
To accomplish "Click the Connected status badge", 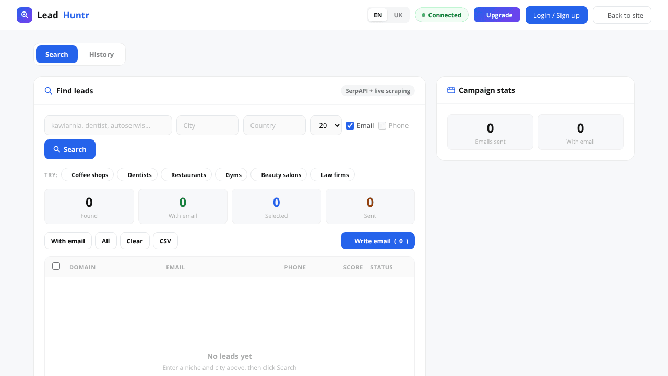I will tap(442, 15).
